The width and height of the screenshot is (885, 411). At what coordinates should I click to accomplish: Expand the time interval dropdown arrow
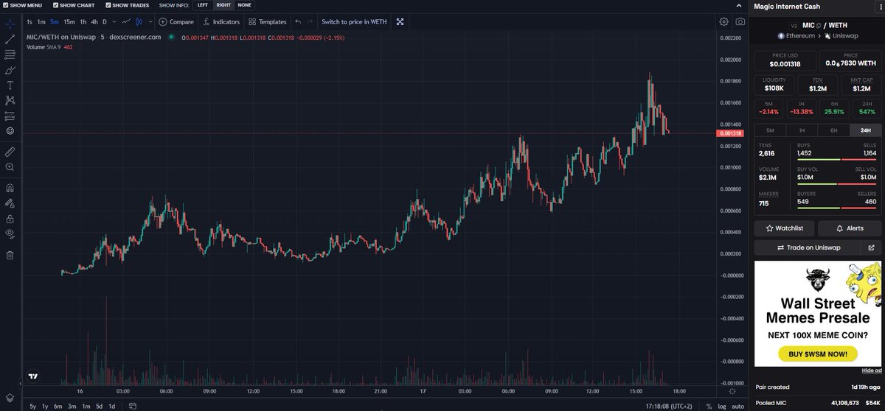(x=113, y=22)
